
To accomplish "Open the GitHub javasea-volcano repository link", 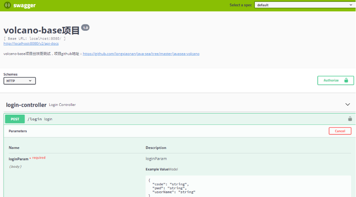I will coord(141,54).
